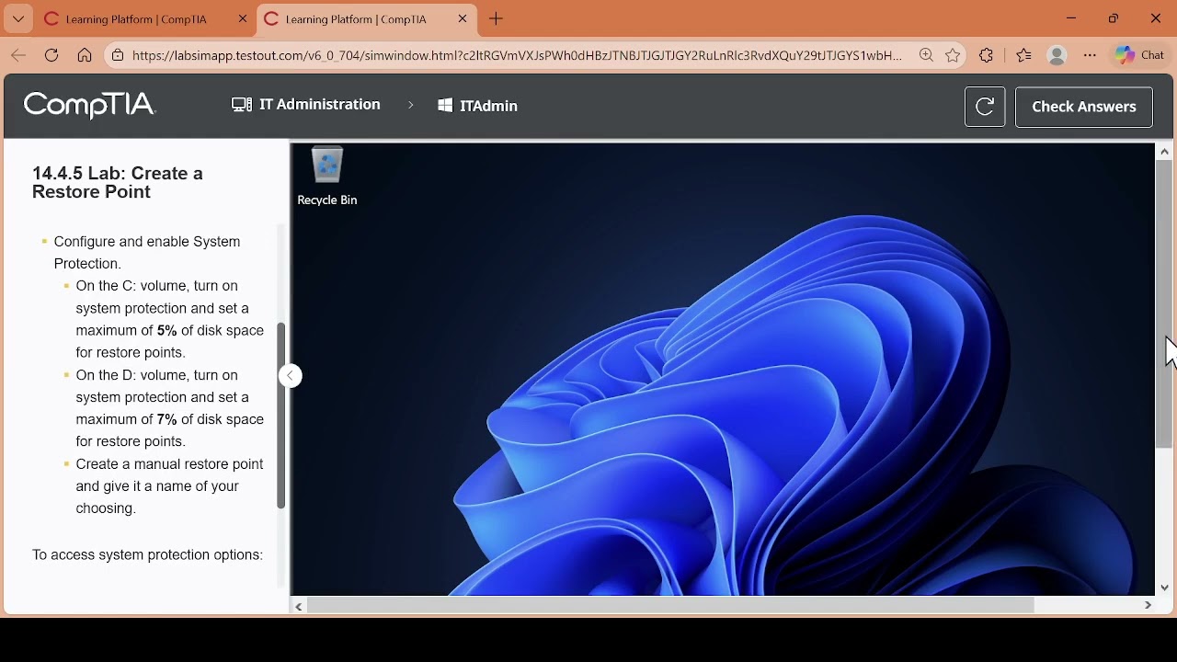
Task: Click the 'On the C: volume' instruction
Action: click(x=170, y=319)
